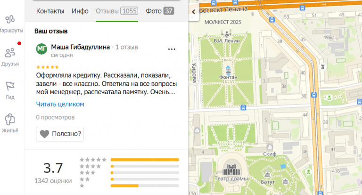Select the Отзывы 1055 tab
The image size is (362, 195).
coord(117,11)
